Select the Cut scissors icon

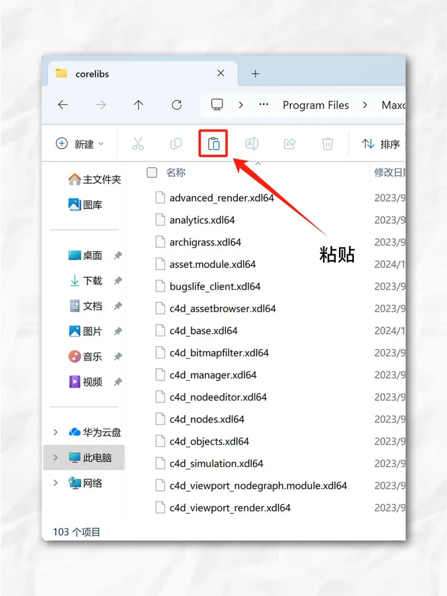(x=138, y=144)
